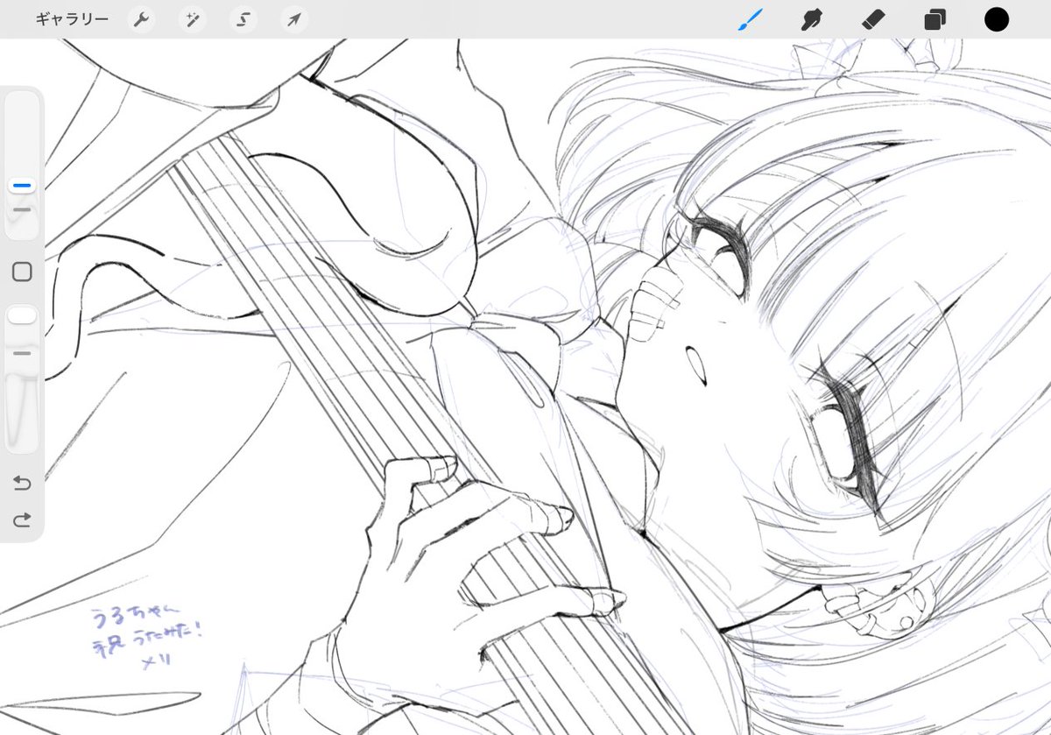
Task: Tap the square modify button in sidebar
Action: pos(22,272)
